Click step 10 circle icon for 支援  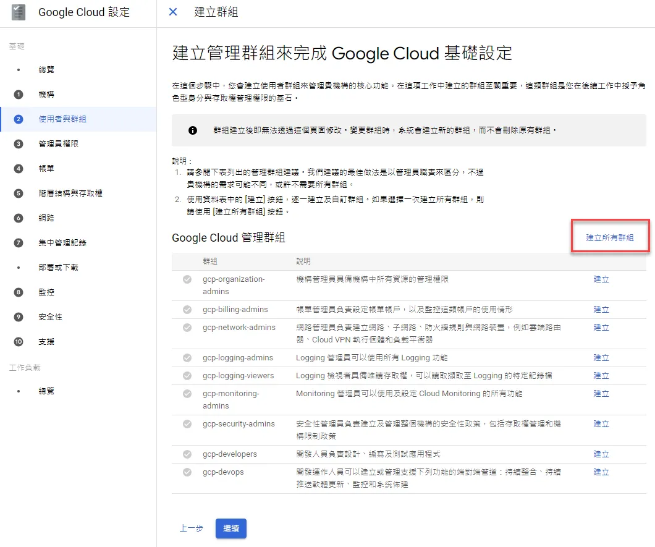tap(19, 341)
